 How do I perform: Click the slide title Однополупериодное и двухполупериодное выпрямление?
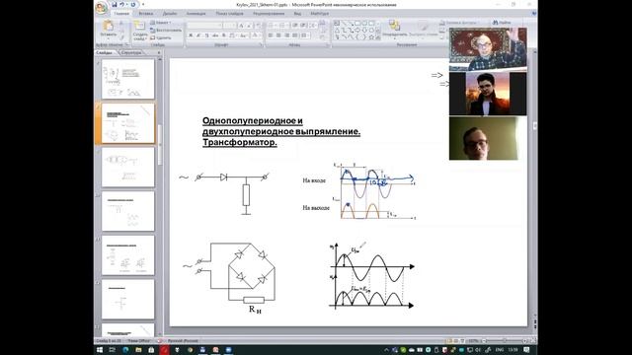click(281, 131)
